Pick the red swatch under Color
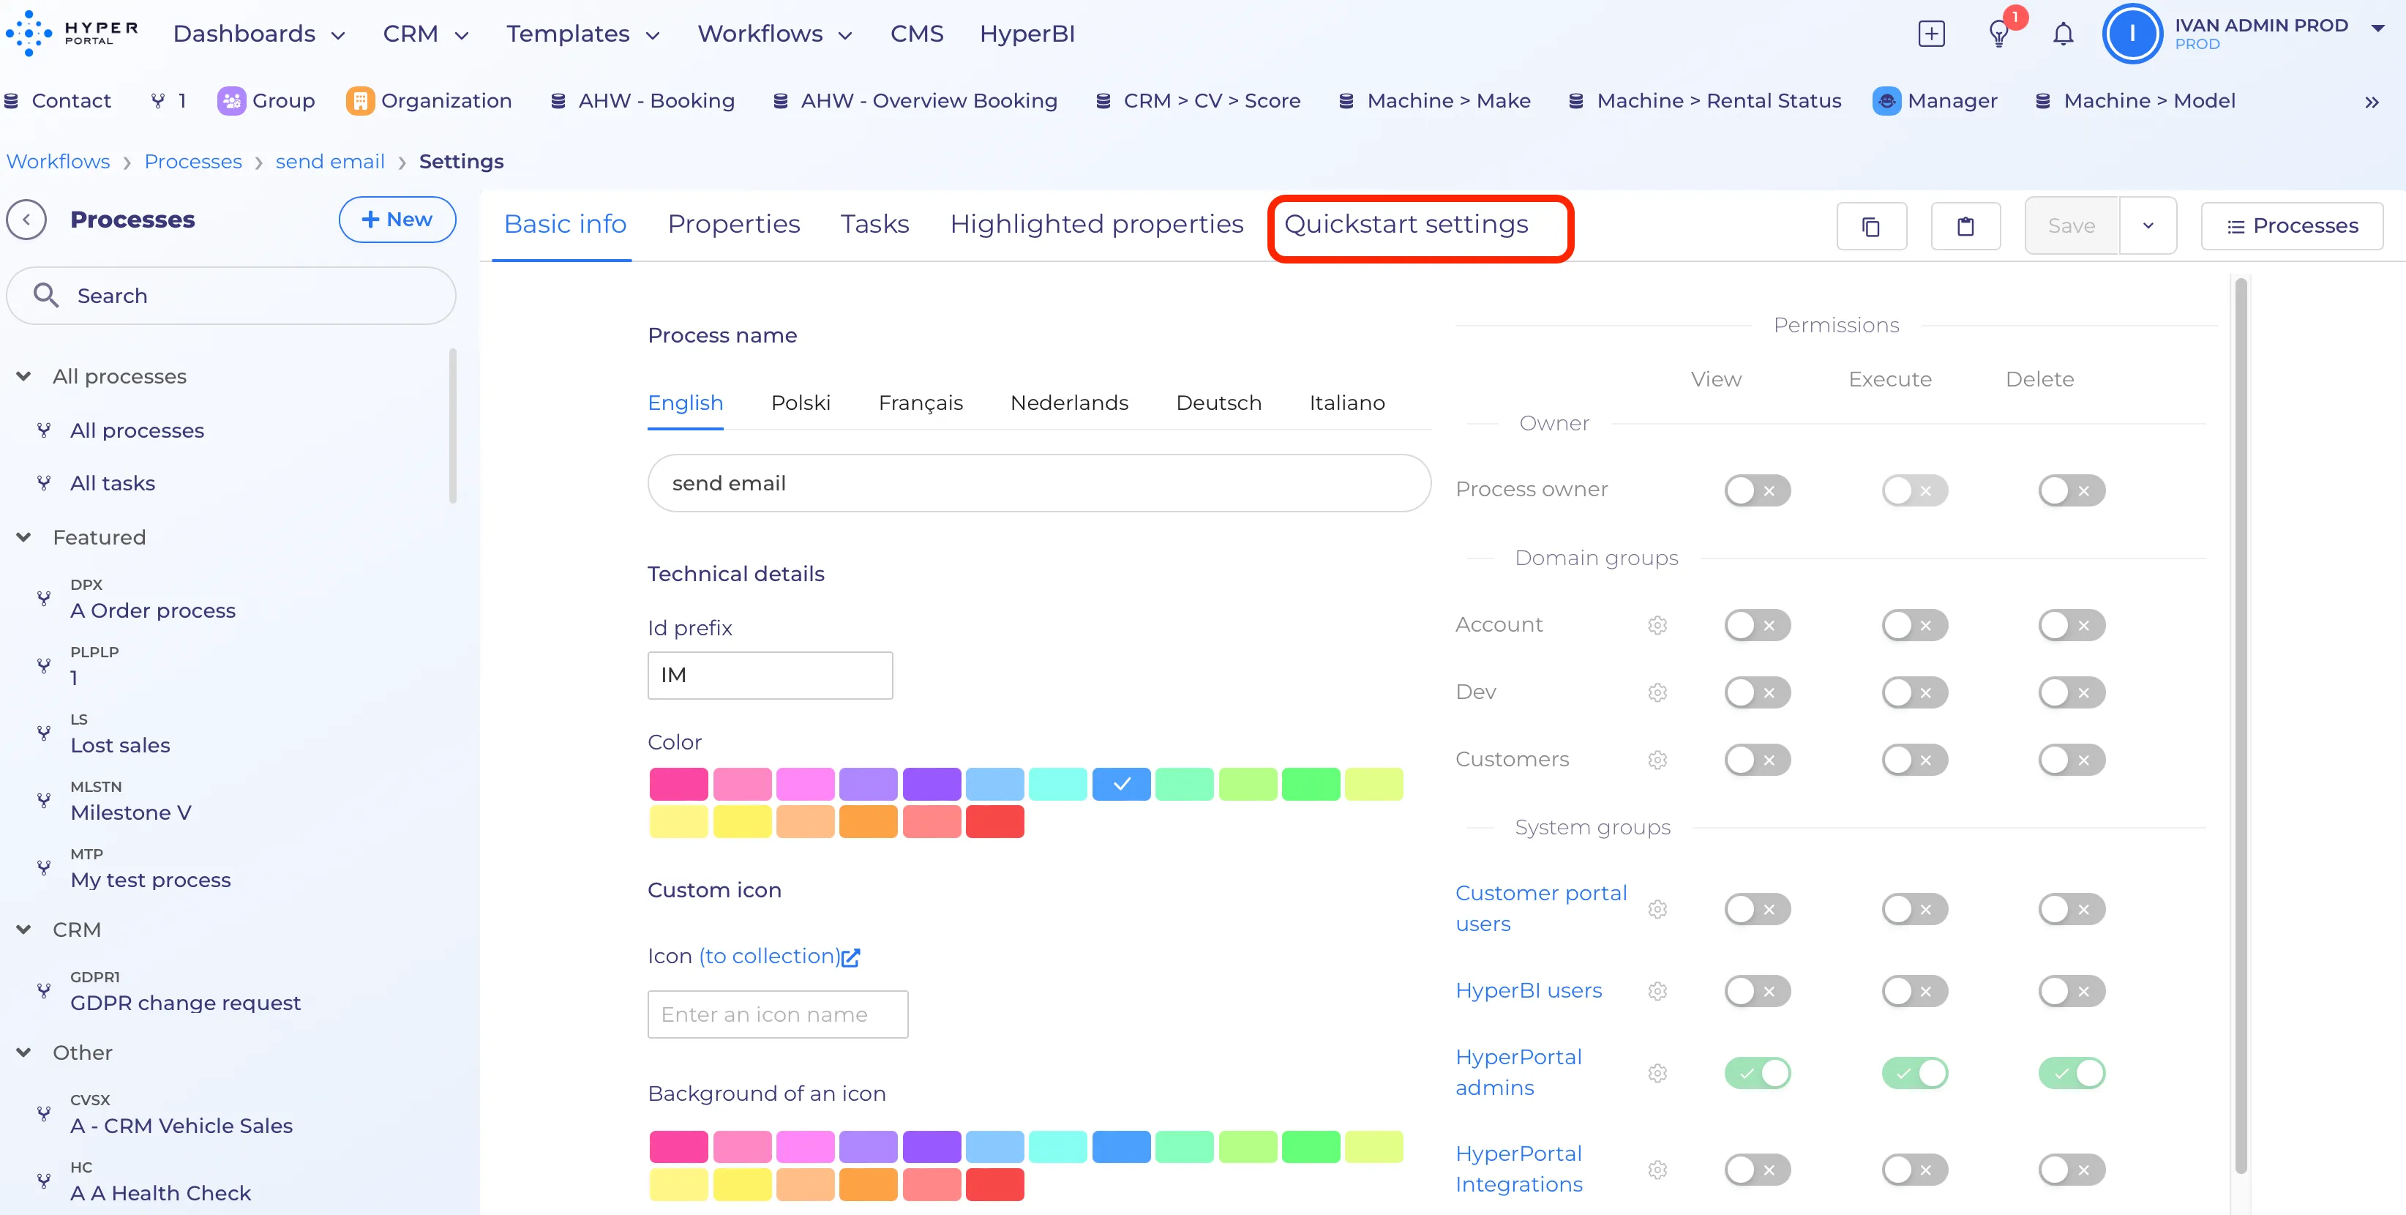 click(994, 822)
